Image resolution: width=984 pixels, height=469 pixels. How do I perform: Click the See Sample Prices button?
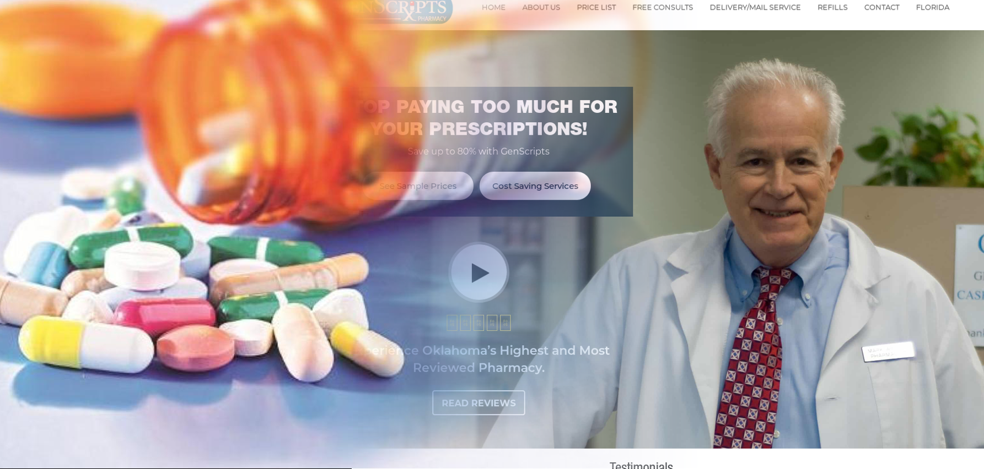(418, 186)
